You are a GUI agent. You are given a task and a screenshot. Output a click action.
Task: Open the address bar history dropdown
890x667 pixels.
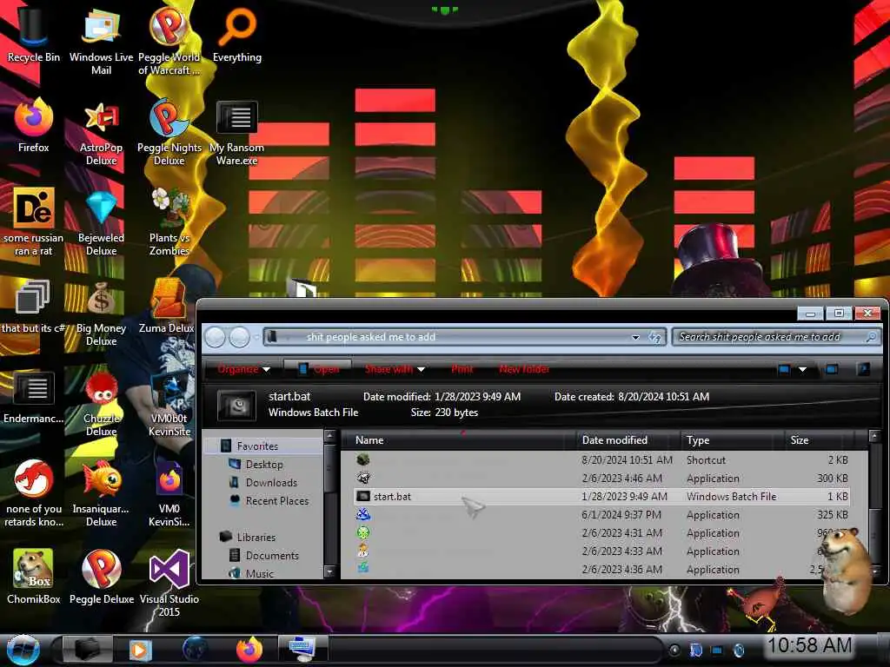pos(635,337)
